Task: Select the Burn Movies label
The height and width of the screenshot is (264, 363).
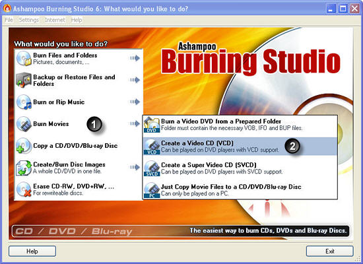Action: click(51, 124)
